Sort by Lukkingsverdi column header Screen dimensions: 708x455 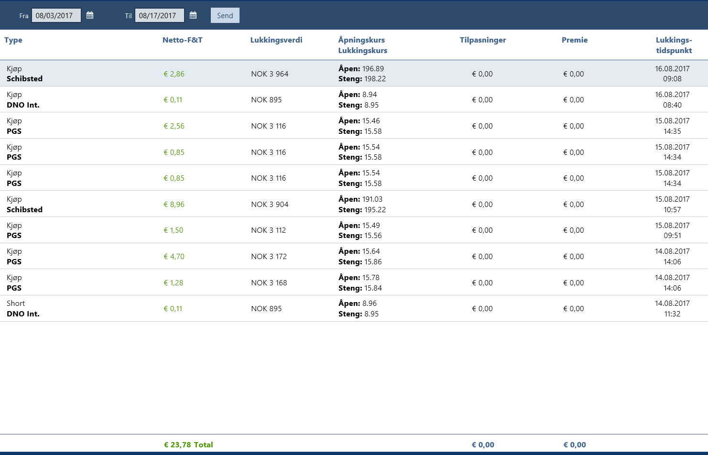point(276,40)
